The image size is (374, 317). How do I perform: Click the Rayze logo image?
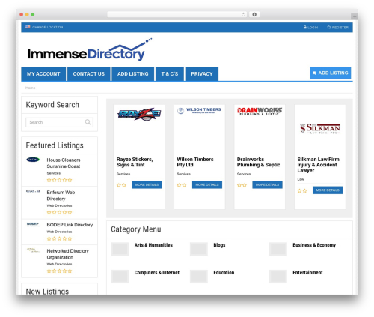pos(139,115)
